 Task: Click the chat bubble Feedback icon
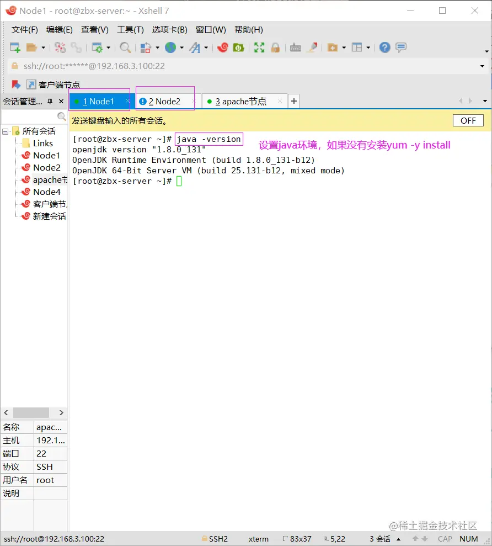[x=401, y=47]
